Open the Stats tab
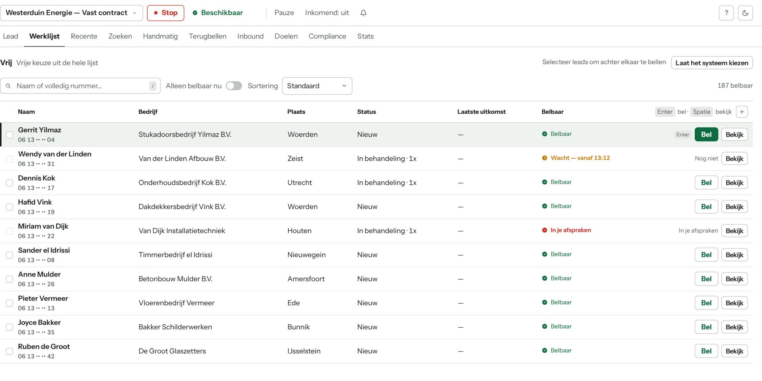 point(365,36)
